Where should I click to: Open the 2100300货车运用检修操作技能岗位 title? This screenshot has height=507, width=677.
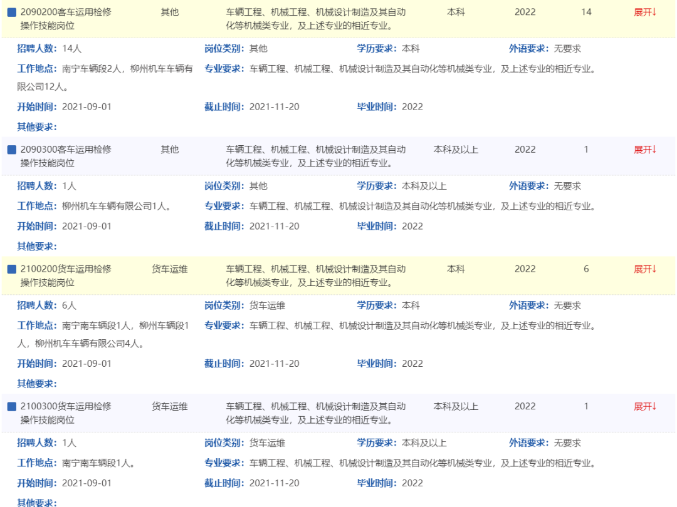[x=66, y=413]
